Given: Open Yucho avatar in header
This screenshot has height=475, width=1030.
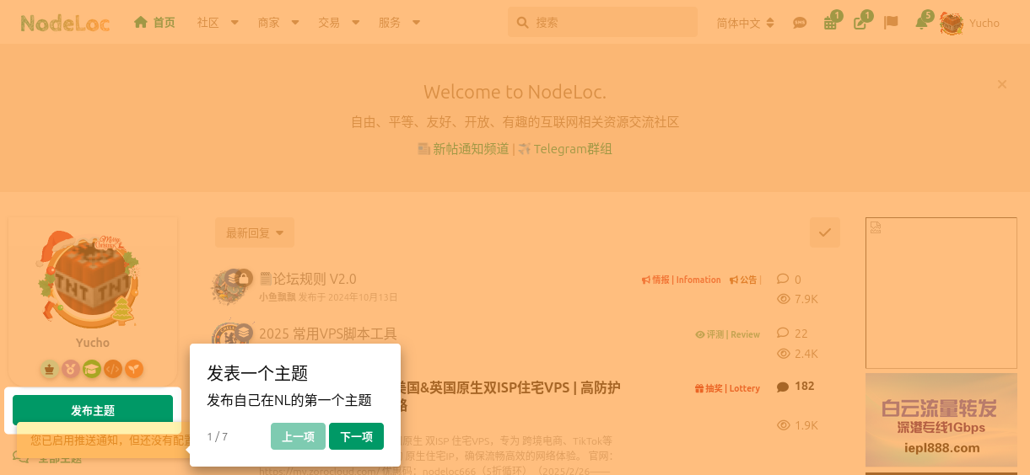Looking at the screenshot, I should coord(952,24).
